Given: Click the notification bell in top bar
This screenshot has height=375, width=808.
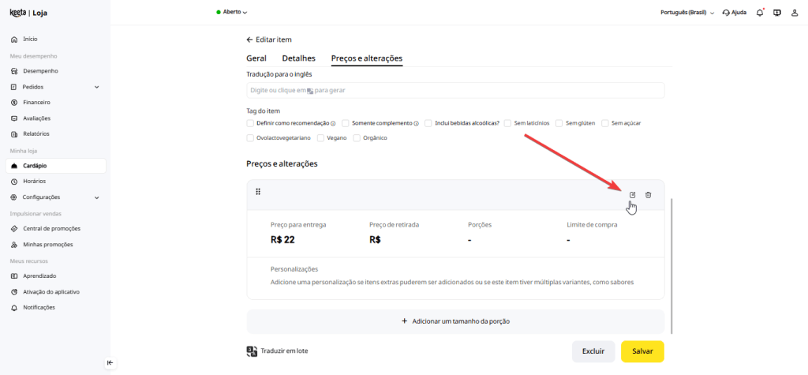Looking at the screenshot, I should 759,13.
